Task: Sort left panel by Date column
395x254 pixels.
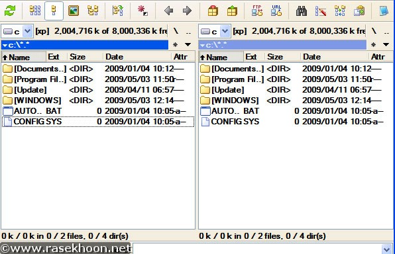Action: click(137, 57)
